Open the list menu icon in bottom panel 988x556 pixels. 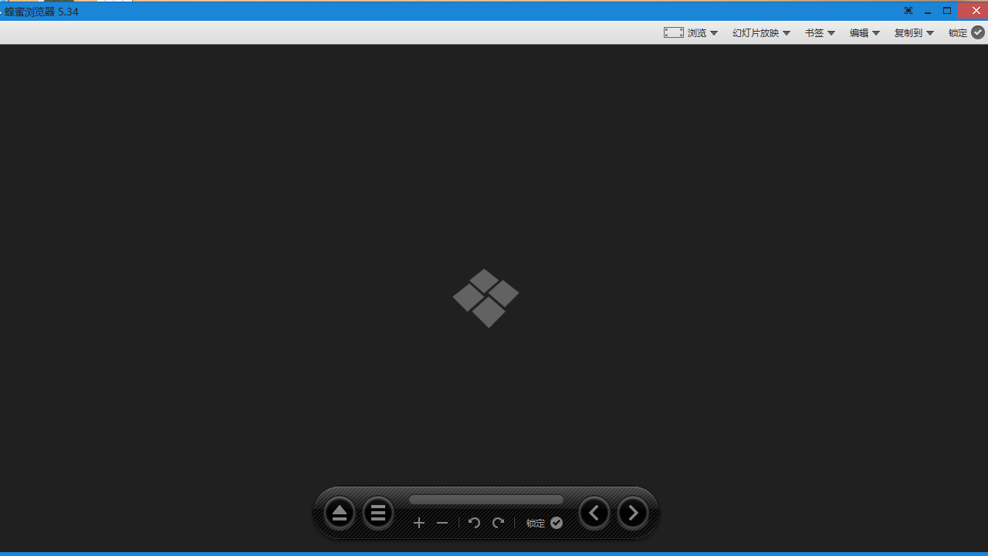point(378,514)
